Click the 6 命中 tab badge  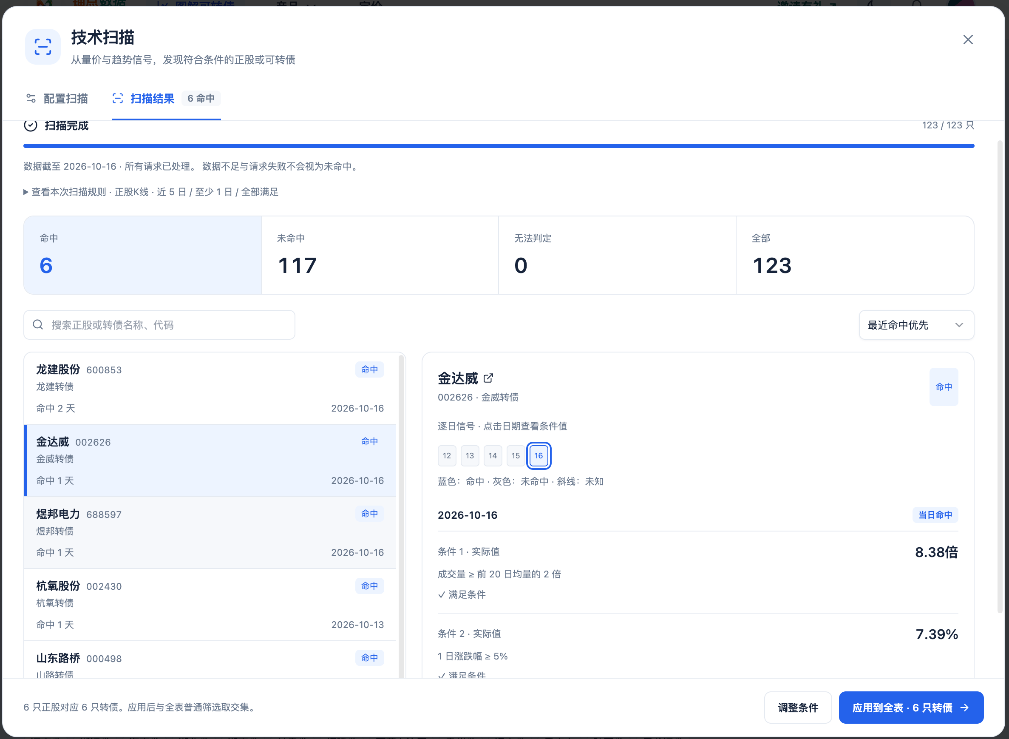tap(201, 98)
